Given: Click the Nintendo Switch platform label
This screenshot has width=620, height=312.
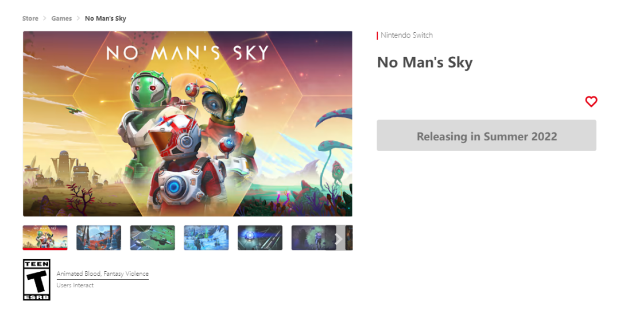Looking at the screenshot, I should [x=406, y=35].
